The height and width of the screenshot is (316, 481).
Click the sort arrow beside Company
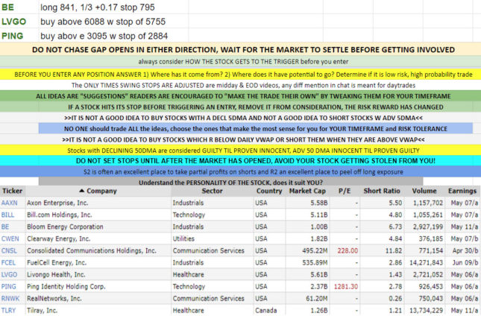(81, 191)
